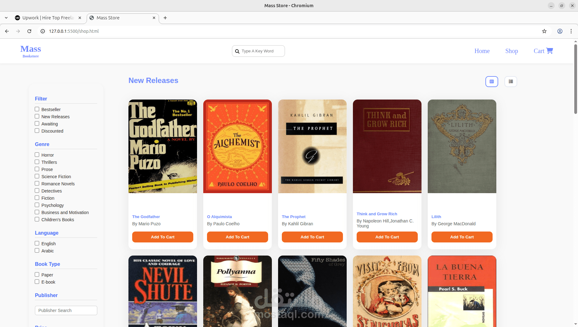This screenshot has height=327, width=578.
Task: Open The Godfather title link
Action: [x=146, y=217]
